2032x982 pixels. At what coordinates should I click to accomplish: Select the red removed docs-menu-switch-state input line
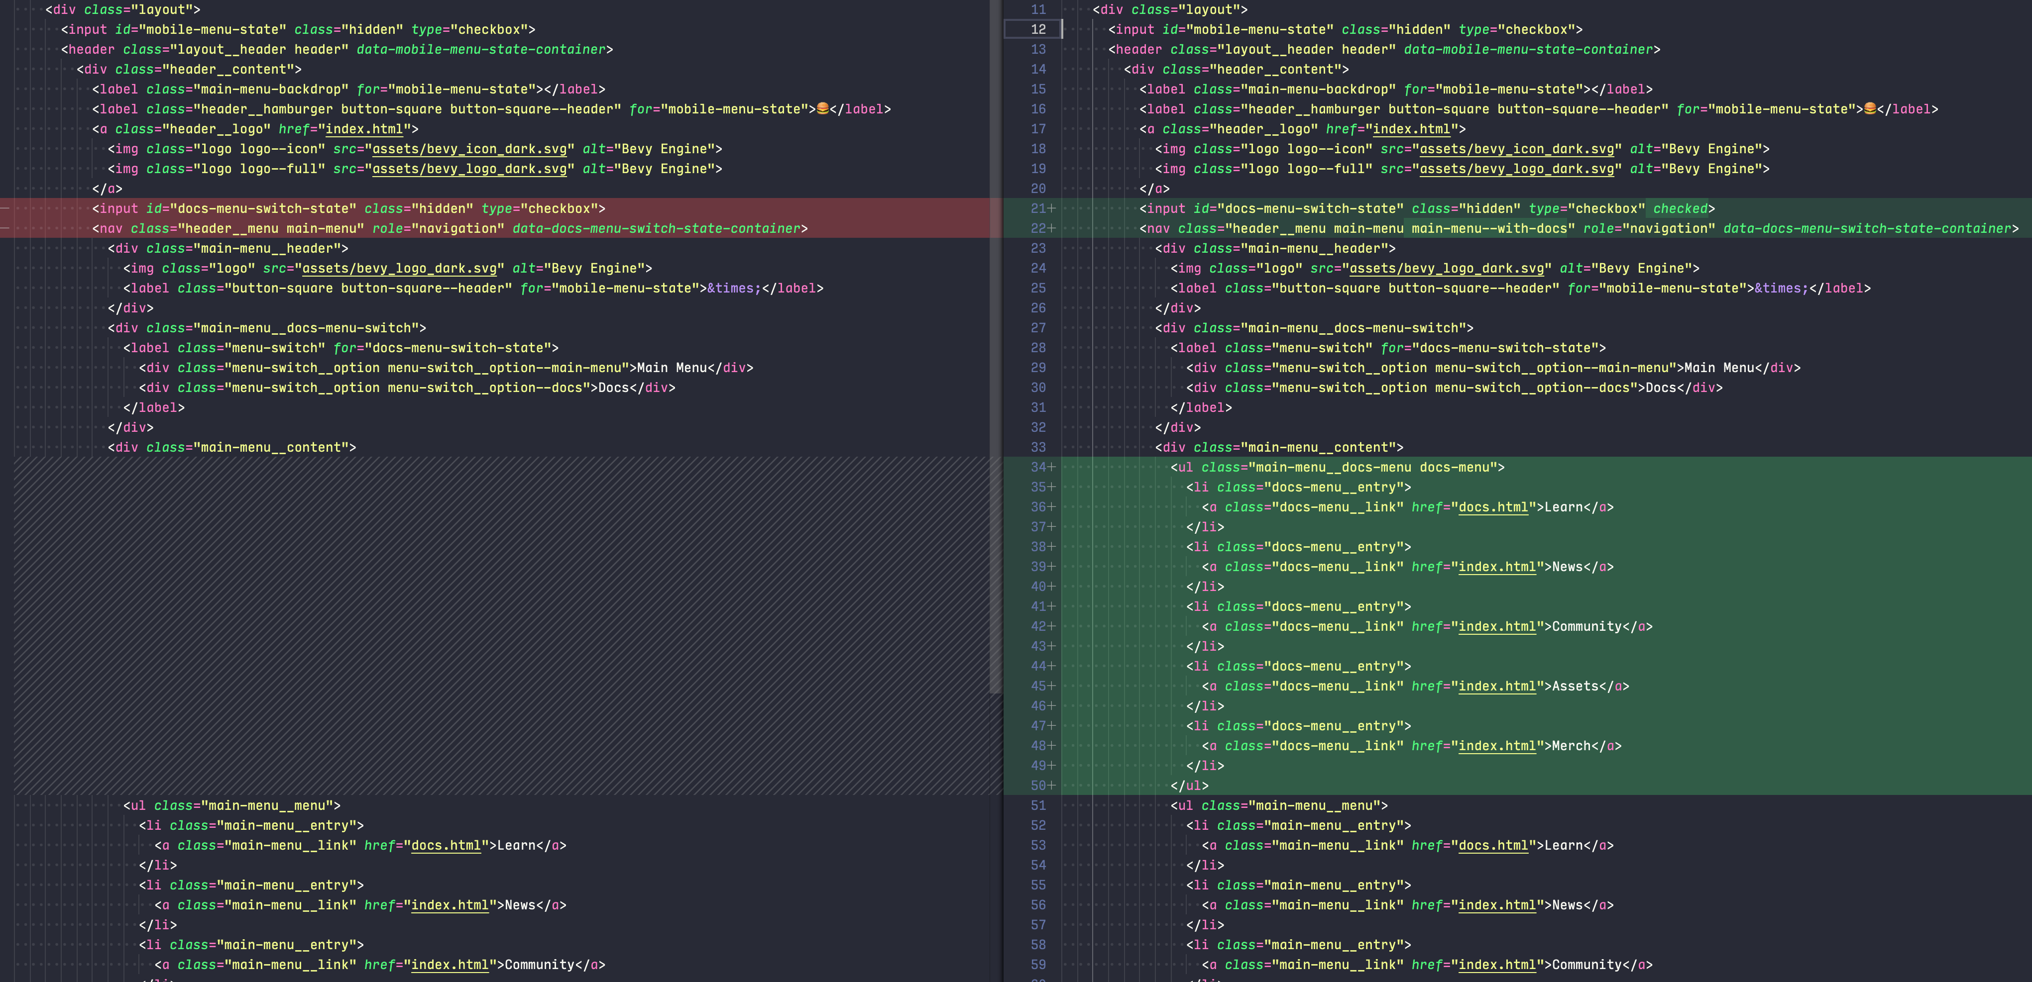coord(347,208)
